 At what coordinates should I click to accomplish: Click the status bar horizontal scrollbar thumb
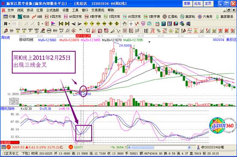(143, 147)
